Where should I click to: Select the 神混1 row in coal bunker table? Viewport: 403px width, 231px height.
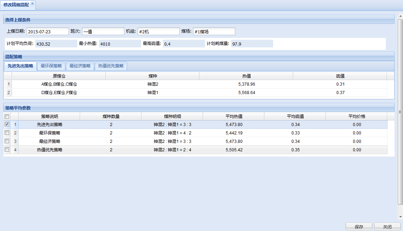[153, 93]
